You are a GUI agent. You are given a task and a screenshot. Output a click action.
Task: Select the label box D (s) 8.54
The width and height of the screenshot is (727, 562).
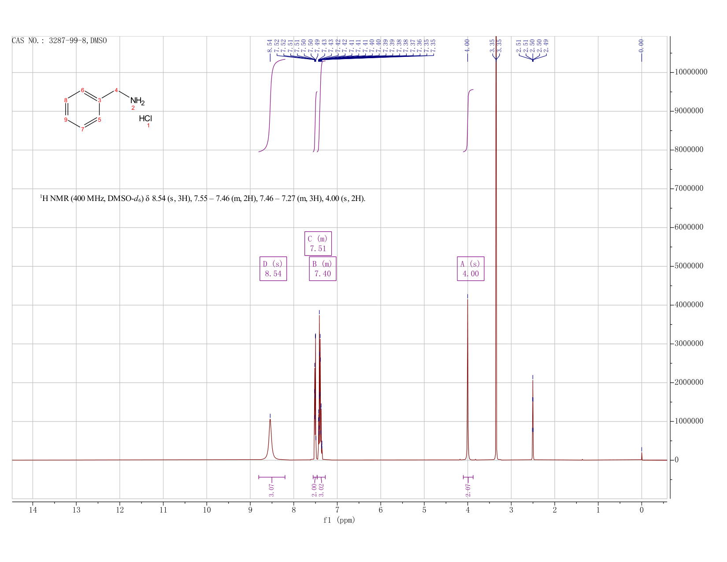click(x=273, y=268)
